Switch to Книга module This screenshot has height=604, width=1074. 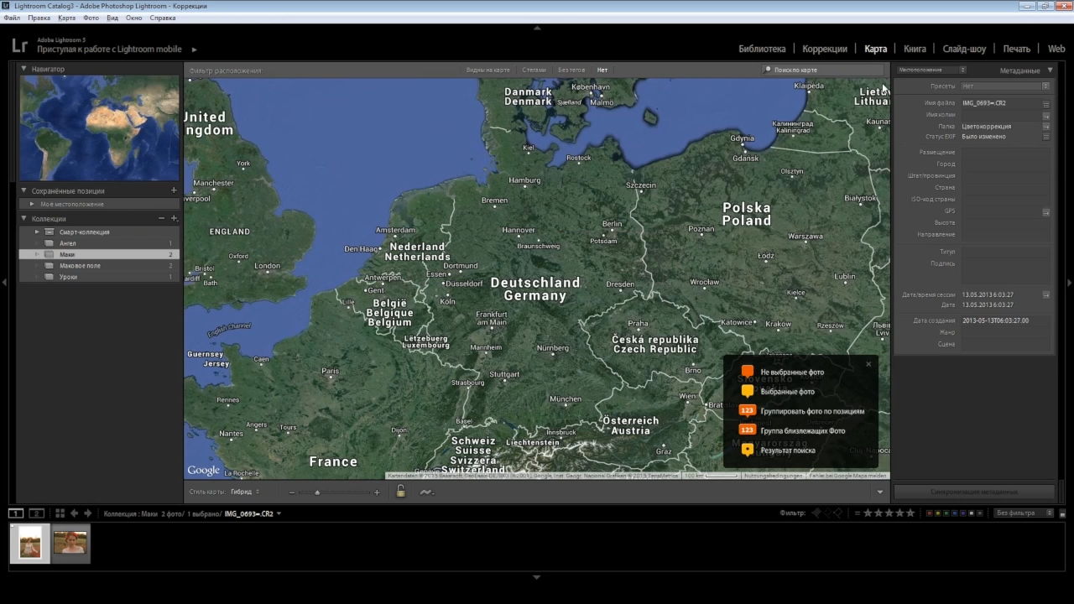coord(915,49)
